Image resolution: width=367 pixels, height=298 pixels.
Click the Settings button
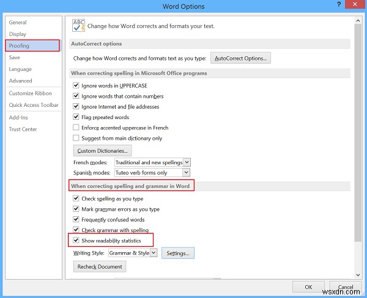(x=178, y=253)
